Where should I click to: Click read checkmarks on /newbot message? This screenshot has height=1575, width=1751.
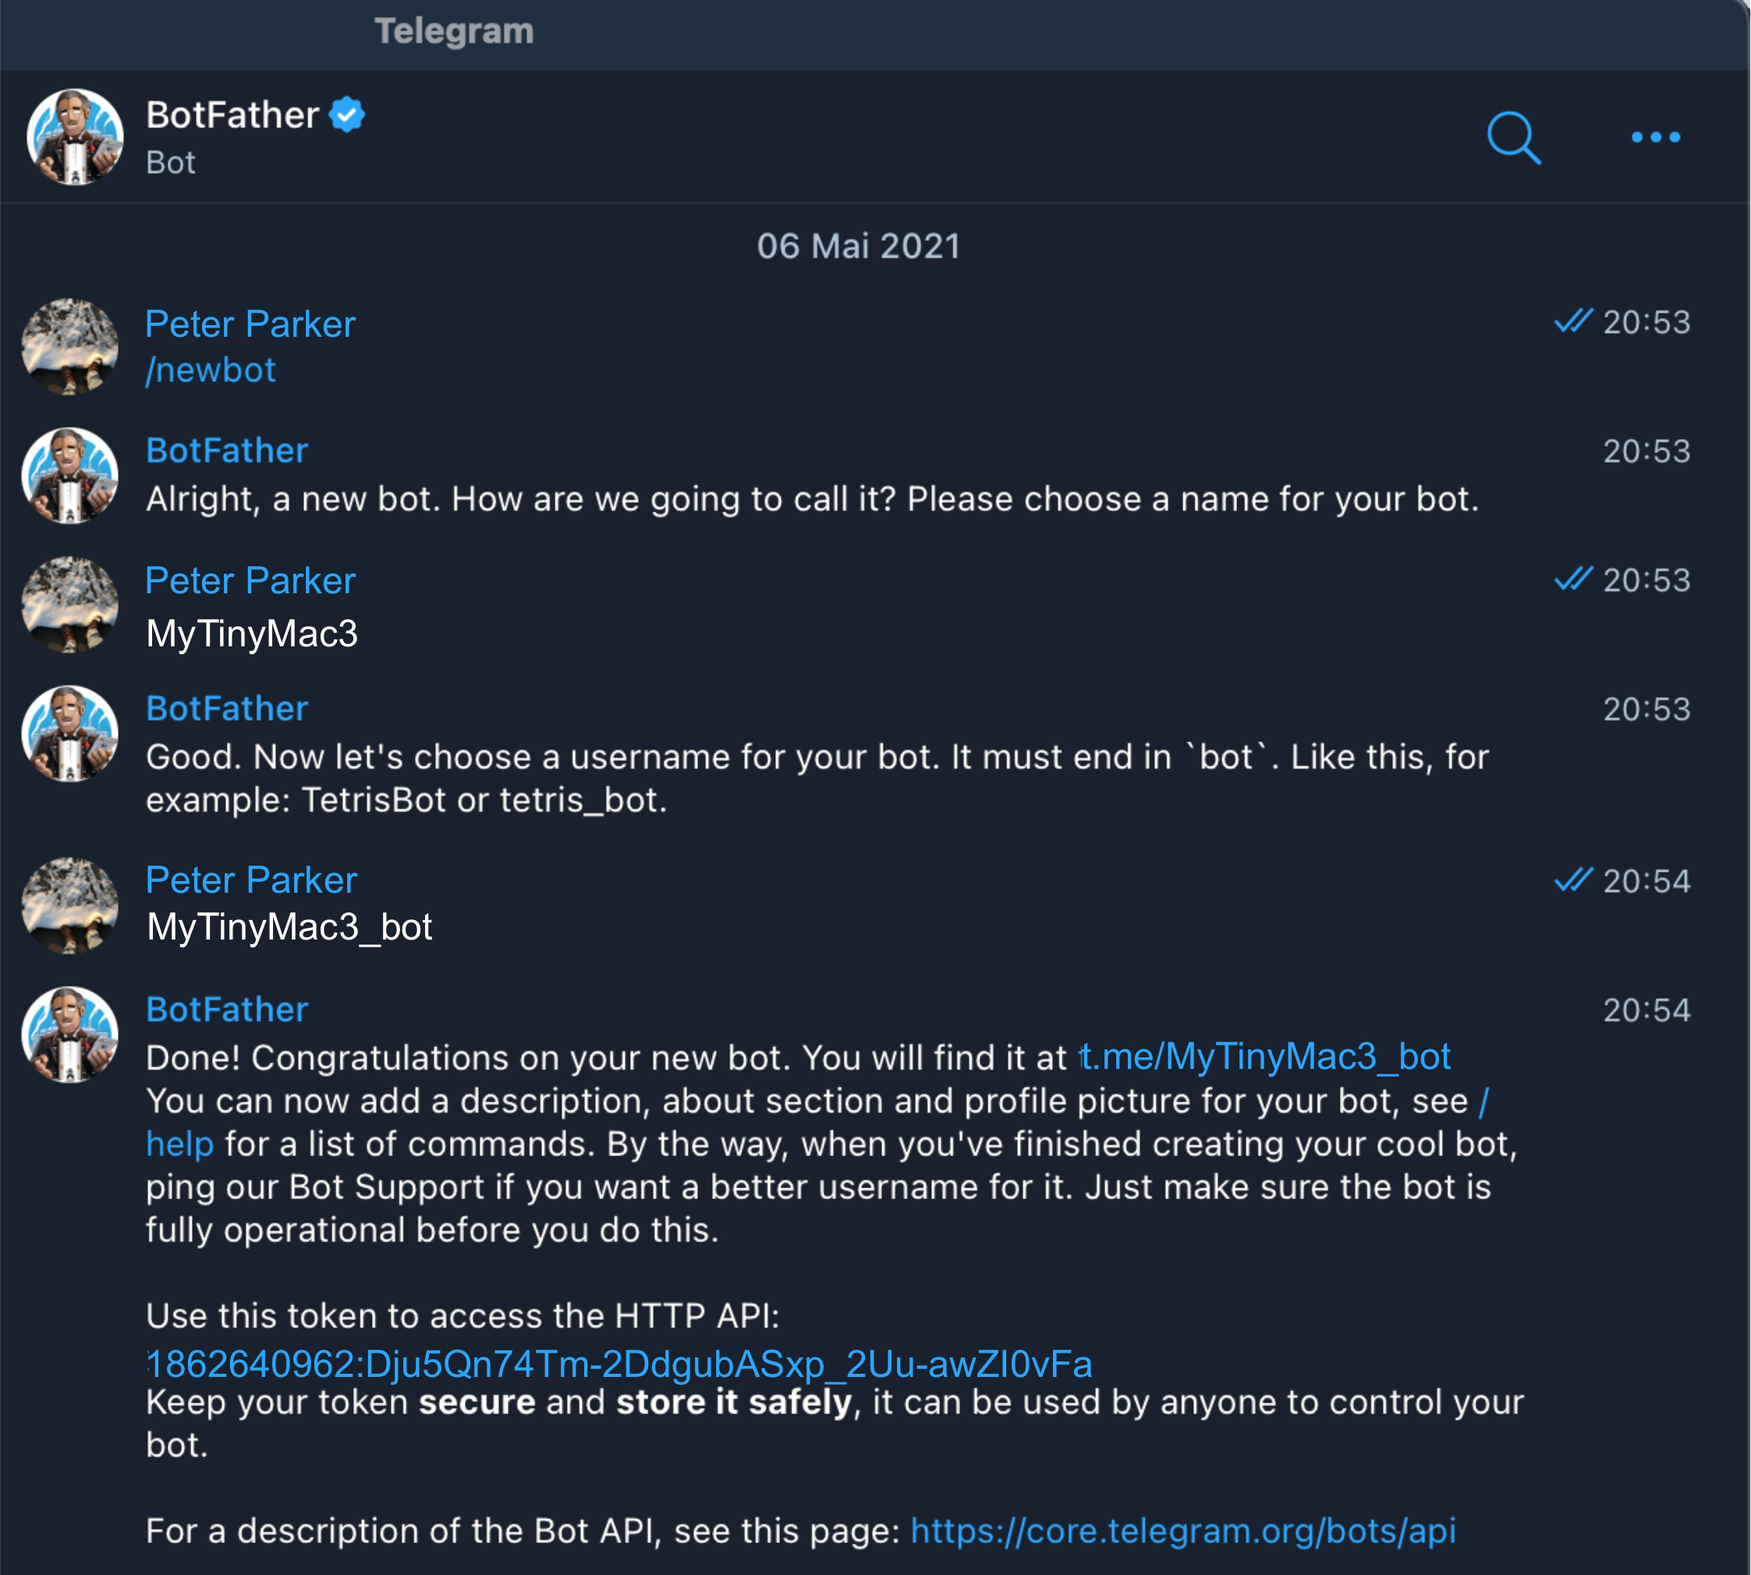click(x=1572, y=322)
